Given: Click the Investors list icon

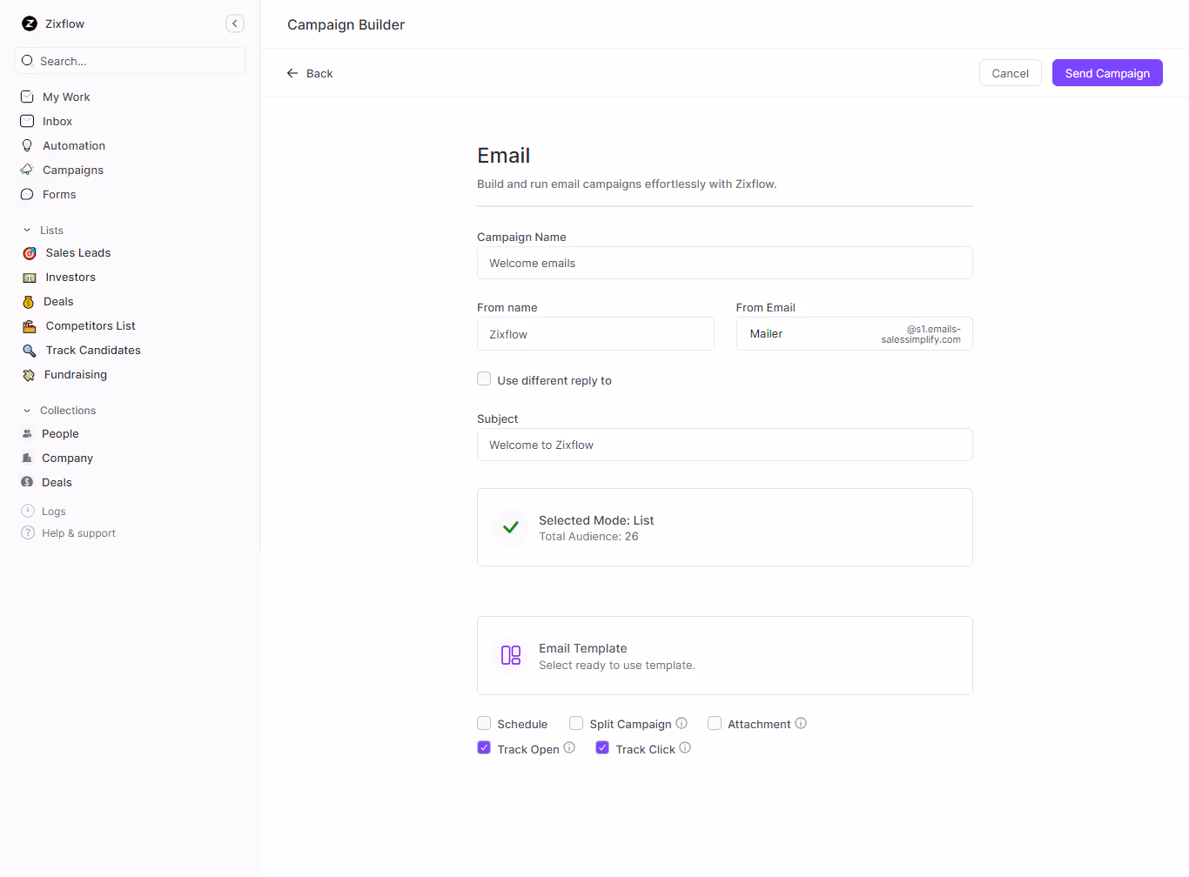Looking at the screenshot, I should coord(30,278).
